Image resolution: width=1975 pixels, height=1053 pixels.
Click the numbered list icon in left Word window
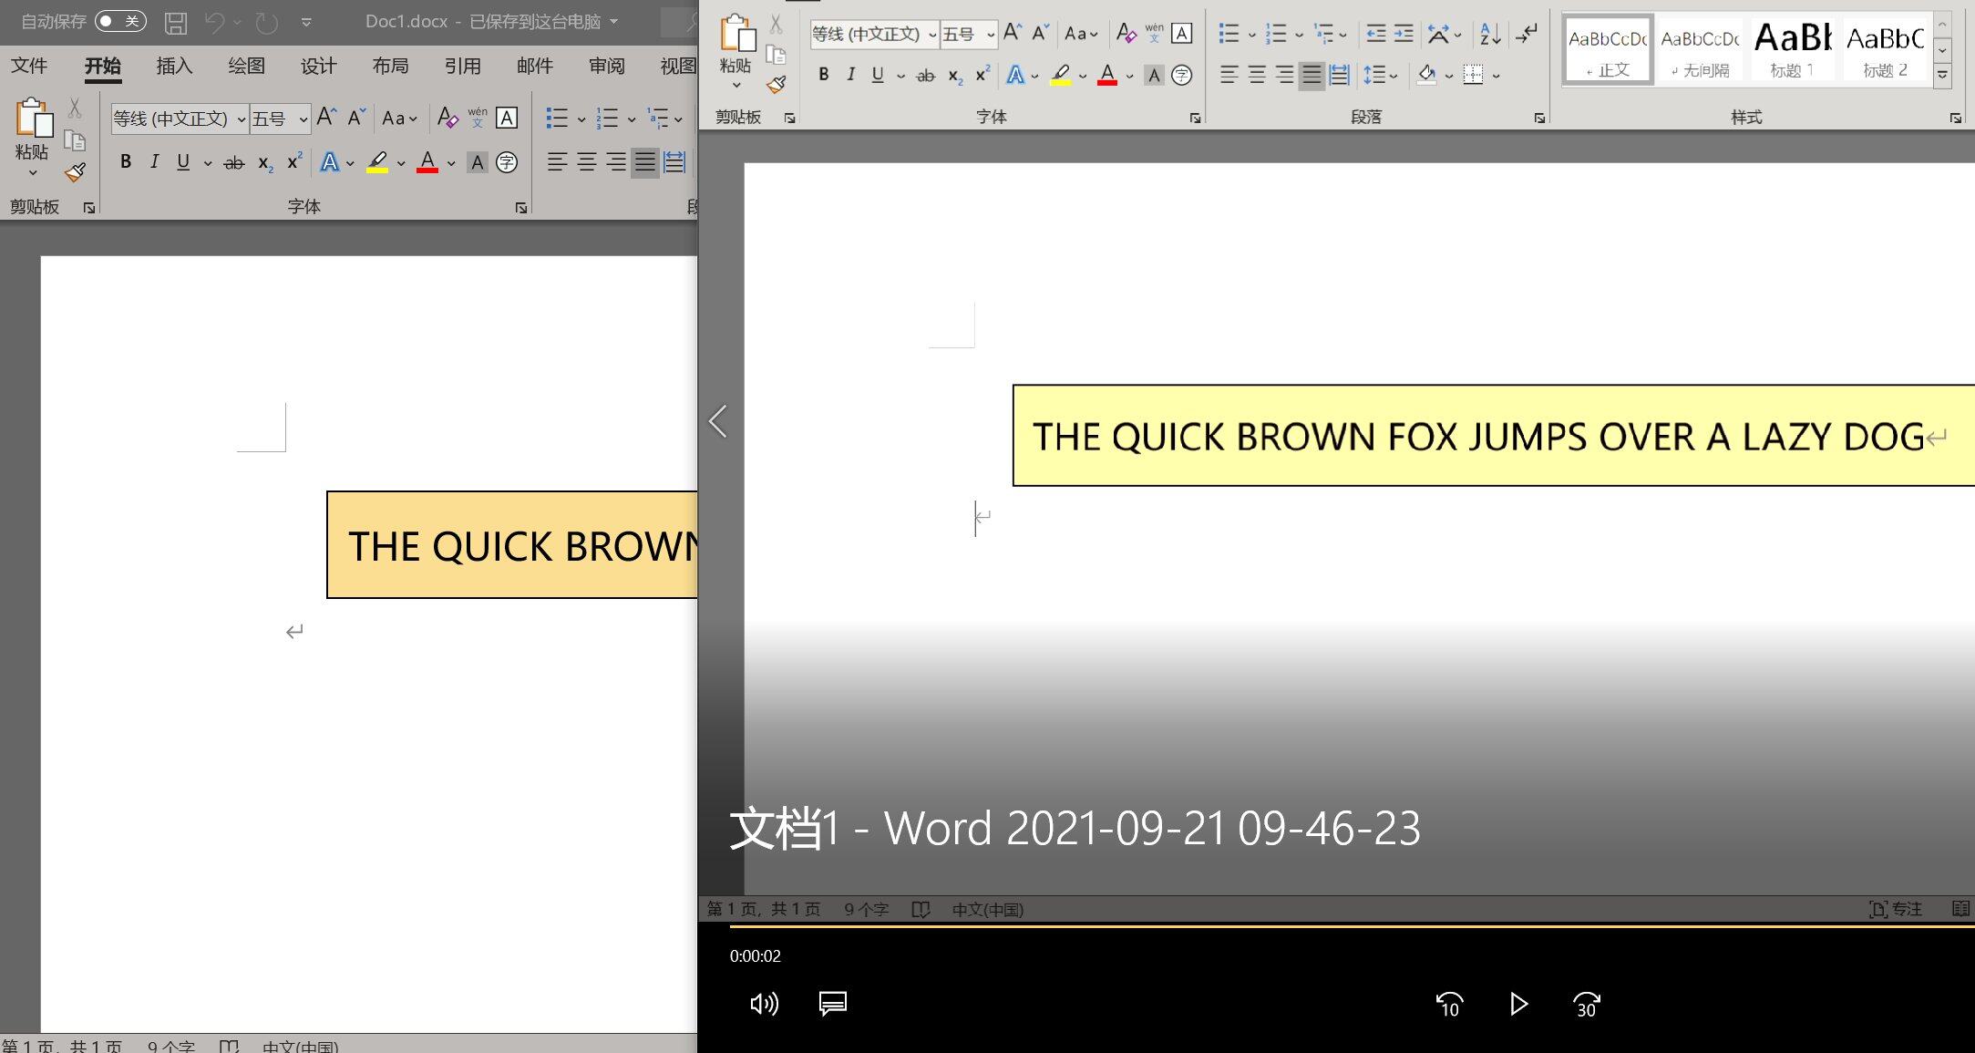tap(607, 118)
